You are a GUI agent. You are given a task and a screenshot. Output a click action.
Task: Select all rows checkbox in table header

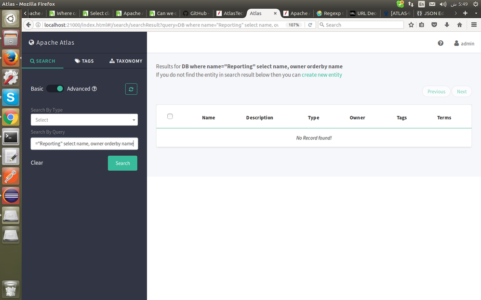tap(170, 116)
